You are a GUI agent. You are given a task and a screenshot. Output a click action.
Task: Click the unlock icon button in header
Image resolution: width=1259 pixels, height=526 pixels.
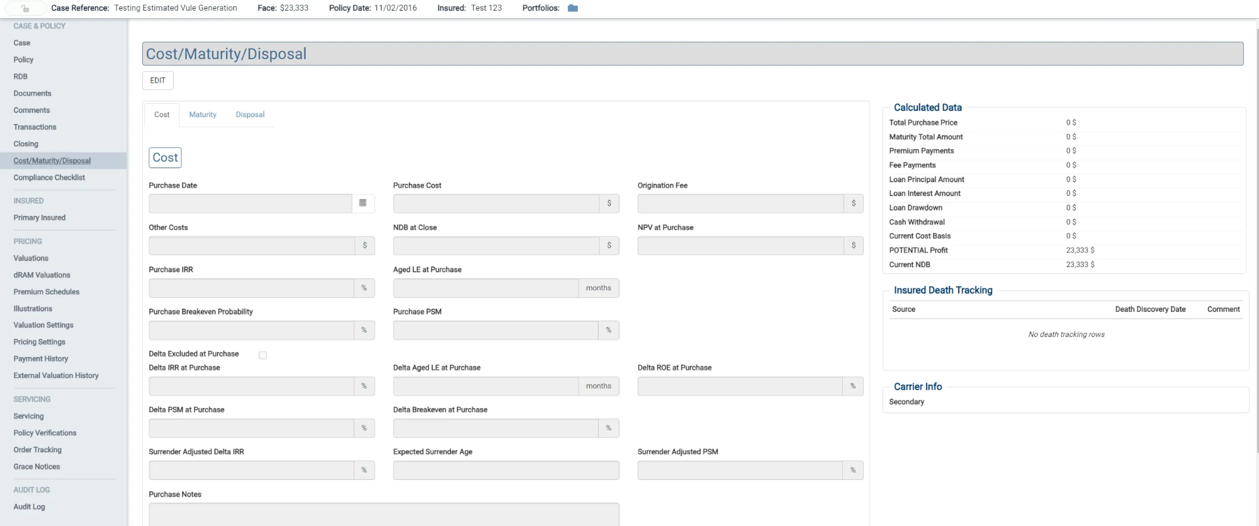(25, 8)
